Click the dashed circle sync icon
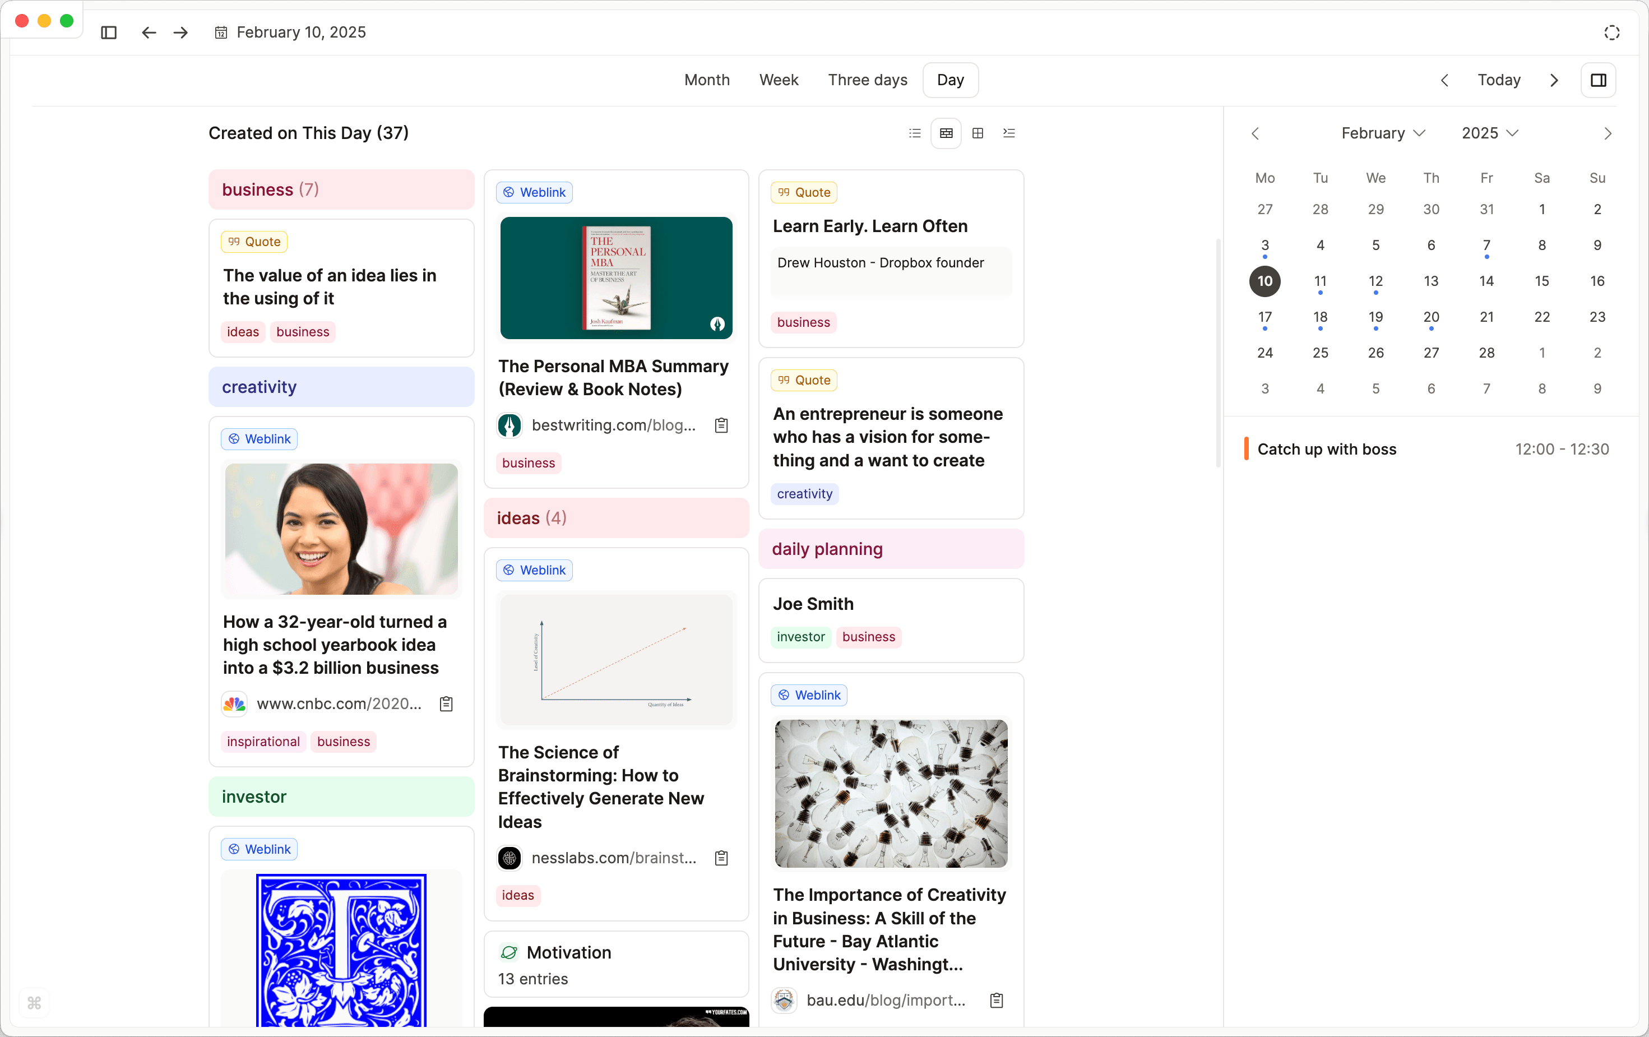This screenshot has height=1037, width=1649. point(1612,32)
